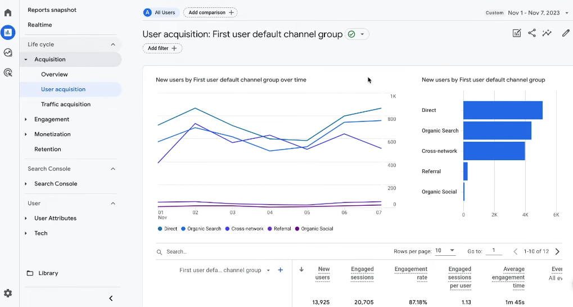Viewport: 573px width, 307px height.
Task: Go to next page of table rows
Action: click(x=557, y=251)
